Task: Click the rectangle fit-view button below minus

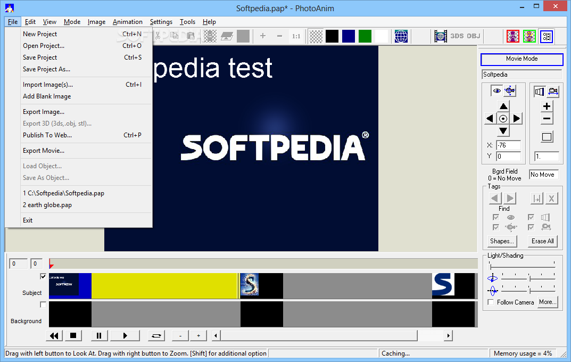Action: click(547, 137)
